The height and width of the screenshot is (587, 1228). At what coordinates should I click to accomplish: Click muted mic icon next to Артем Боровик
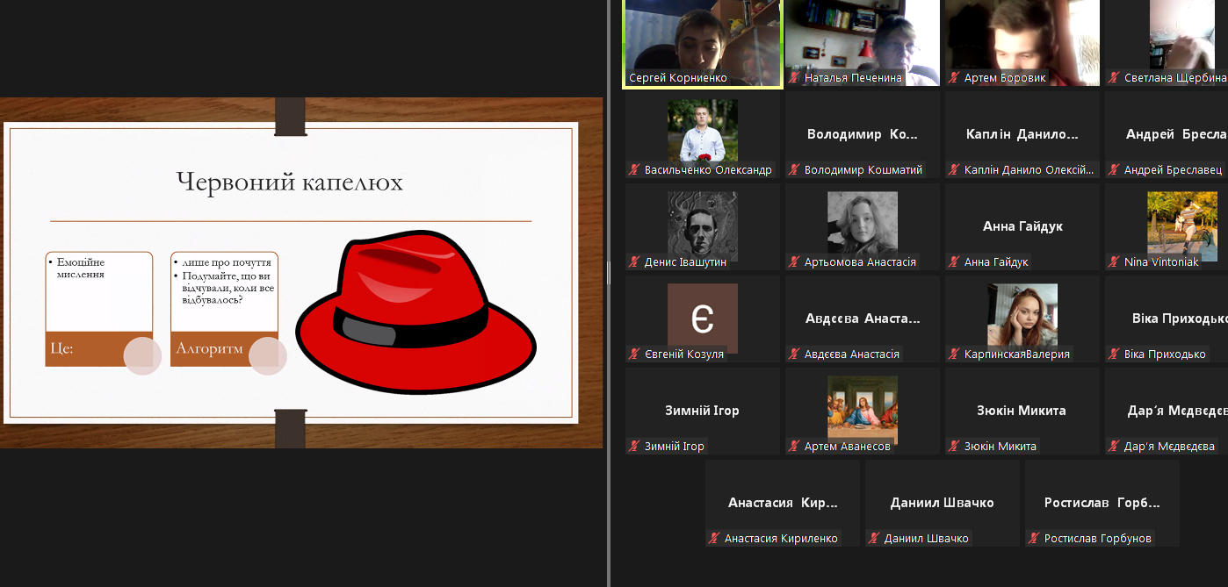(954, 78)
